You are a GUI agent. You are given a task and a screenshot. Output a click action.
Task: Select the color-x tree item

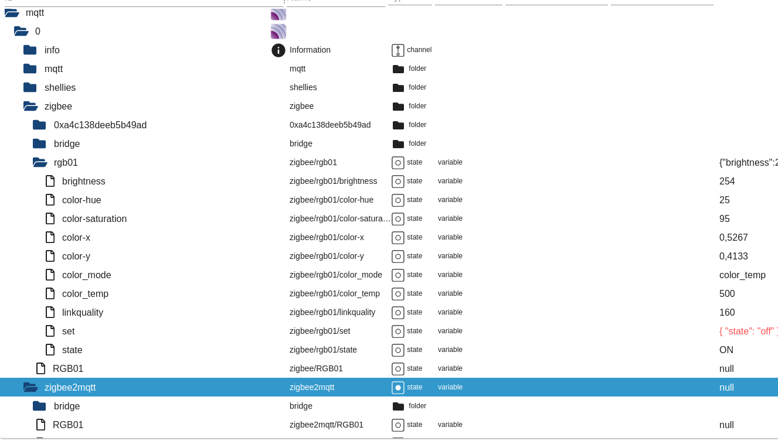76,237
